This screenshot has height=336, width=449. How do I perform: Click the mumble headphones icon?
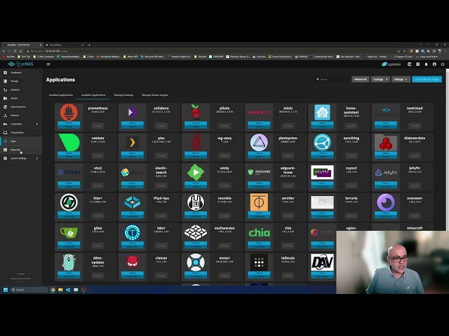click(196, 202)
